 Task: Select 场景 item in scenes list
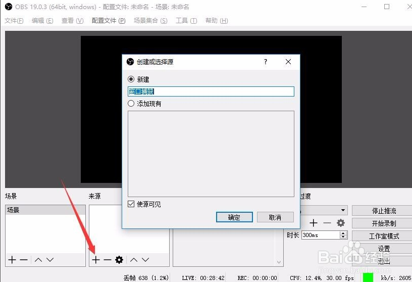[x=45, y=210]
